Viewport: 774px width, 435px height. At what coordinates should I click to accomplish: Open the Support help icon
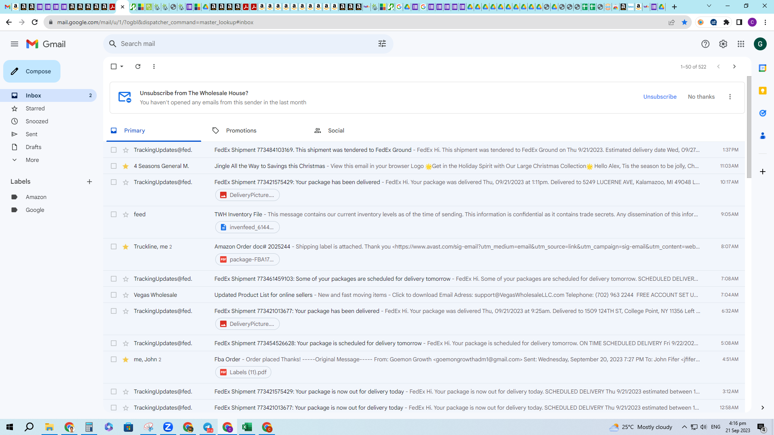pyautogui.click(x=705, y=44)
